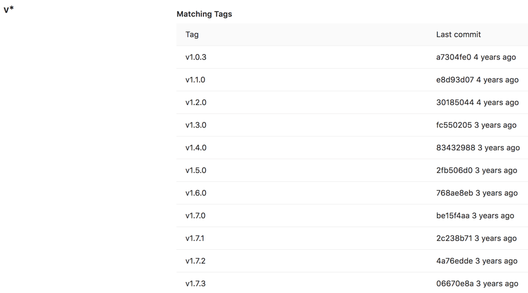
Task: Click the Last commit column header
Action: (x=458, y=34)
